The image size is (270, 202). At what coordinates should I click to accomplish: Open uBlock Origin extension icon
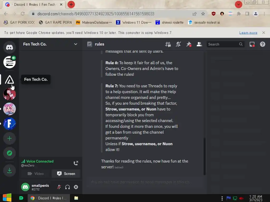214,14
